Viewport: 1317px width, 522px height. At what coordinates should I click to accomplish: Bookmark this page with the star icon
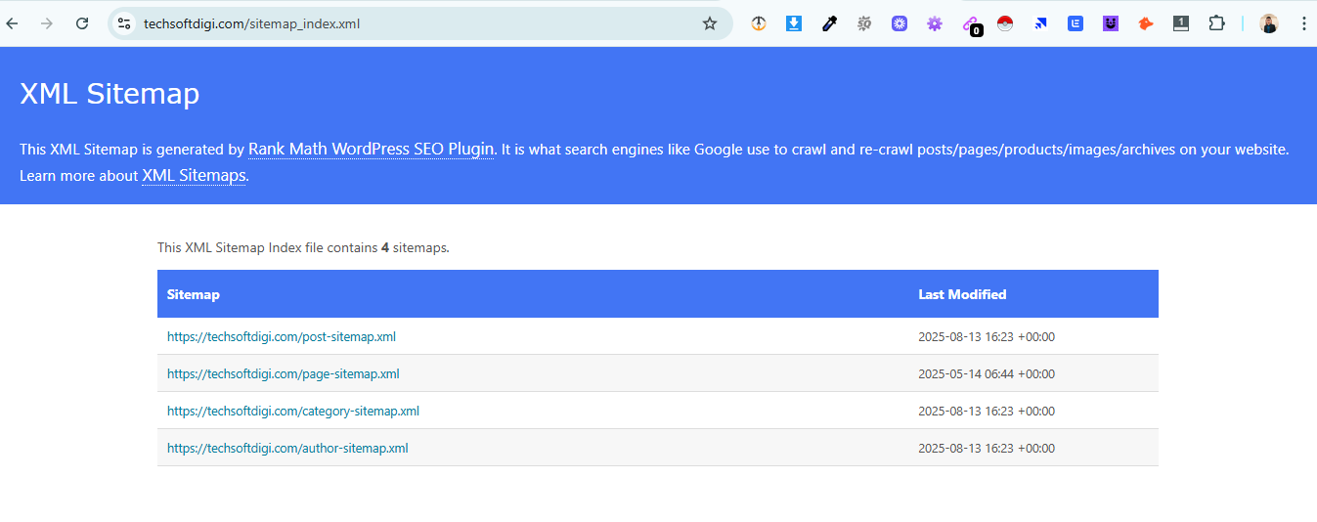710,23
